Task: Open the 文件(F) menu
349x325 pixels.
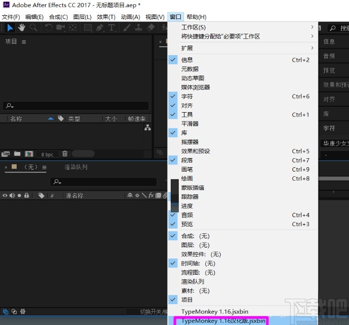Action: (x=10, y=17)
